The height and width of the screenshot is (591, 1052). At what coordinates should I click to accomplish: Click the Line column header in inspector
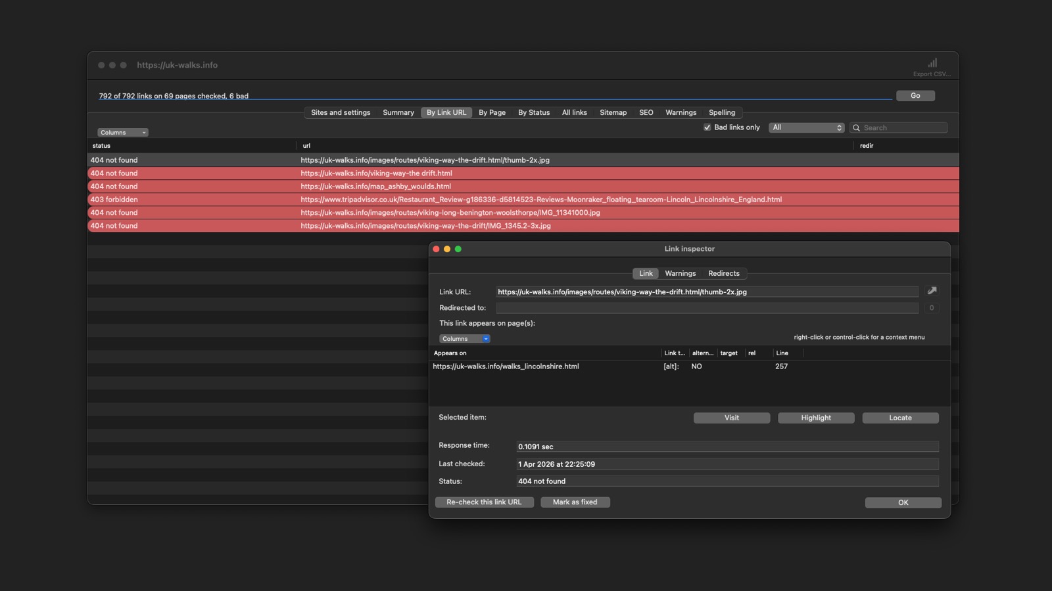coord(788,353)
